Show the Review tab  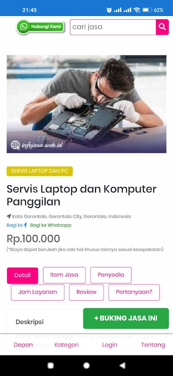click(x=86, y=292)
